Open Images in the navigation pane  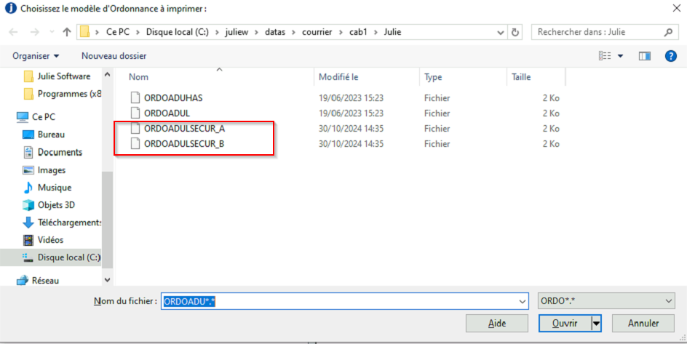point(44,169)
